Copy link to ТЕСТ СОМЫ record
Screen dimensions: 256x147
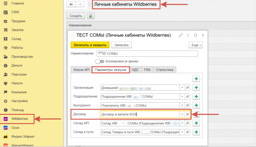point(180,35)
